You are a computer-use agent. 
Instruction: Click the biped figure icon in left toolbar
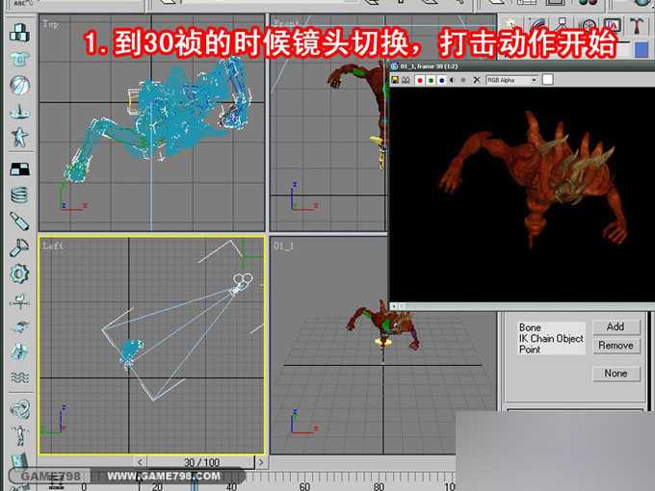(19, 435)
